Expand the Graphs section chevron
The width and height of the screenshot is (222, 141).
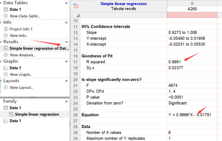[x=66, y=62]
